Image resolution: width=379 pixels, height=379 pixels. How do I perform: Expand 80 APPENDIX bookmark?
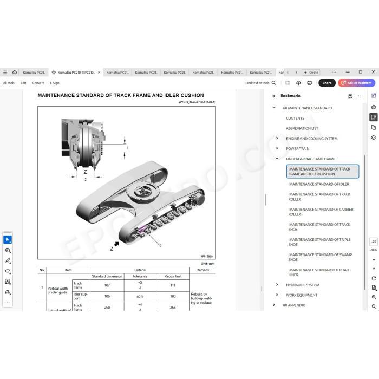[274, 305]
